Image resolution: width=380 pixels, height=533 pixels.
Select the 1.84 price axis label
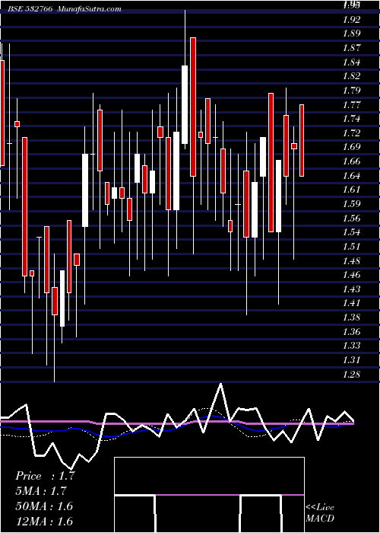[351, 62]
